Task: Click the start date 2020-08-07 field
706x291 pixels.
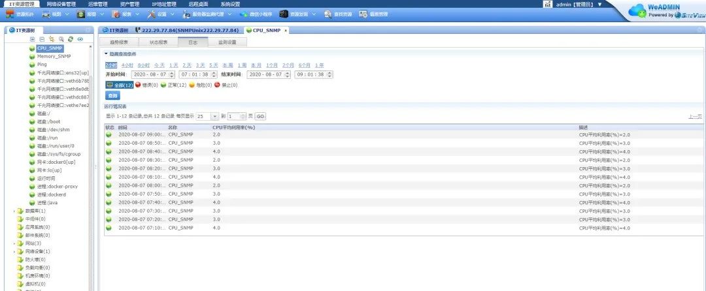Action: point(153,74)
